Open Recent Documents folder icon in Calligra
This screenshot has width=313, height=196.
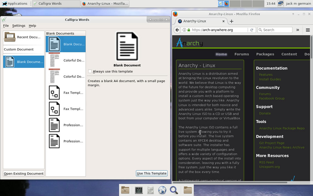[x=9, y=37]
